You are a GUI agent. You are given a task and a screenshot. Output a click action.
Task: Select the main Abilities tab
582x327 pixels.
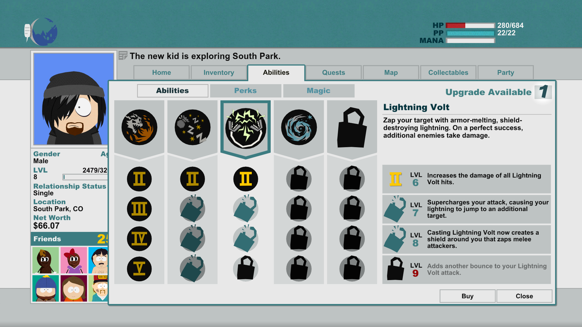click(x=276, y=73)
